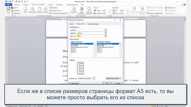Open the Выровнять (Align) menu

pyautogui.click(x=171, y=8)
